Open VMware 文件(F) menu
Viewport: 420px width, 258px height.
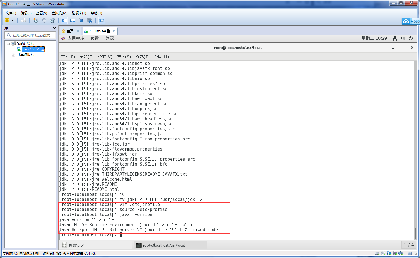pos(11,13)
